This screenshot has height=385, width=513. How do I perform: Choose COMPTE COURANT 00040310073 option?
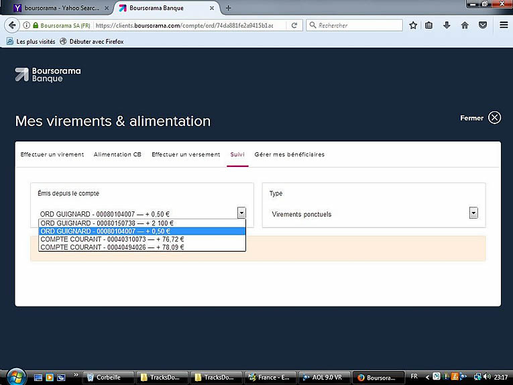(x=112, y=239)
